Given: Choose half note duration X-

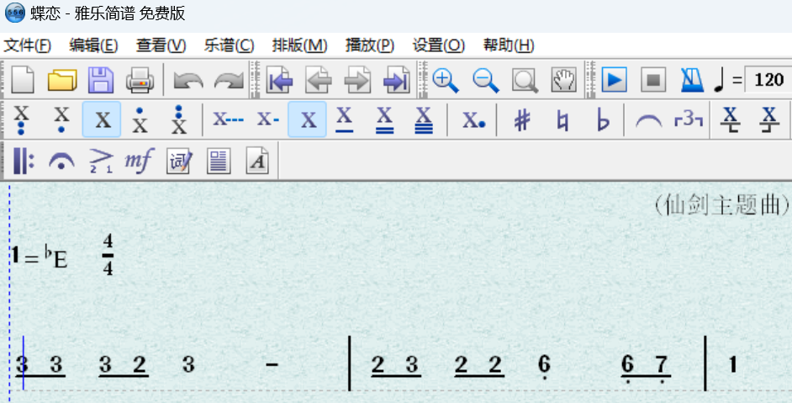Looking at the screenshot, I should [268, 119].
